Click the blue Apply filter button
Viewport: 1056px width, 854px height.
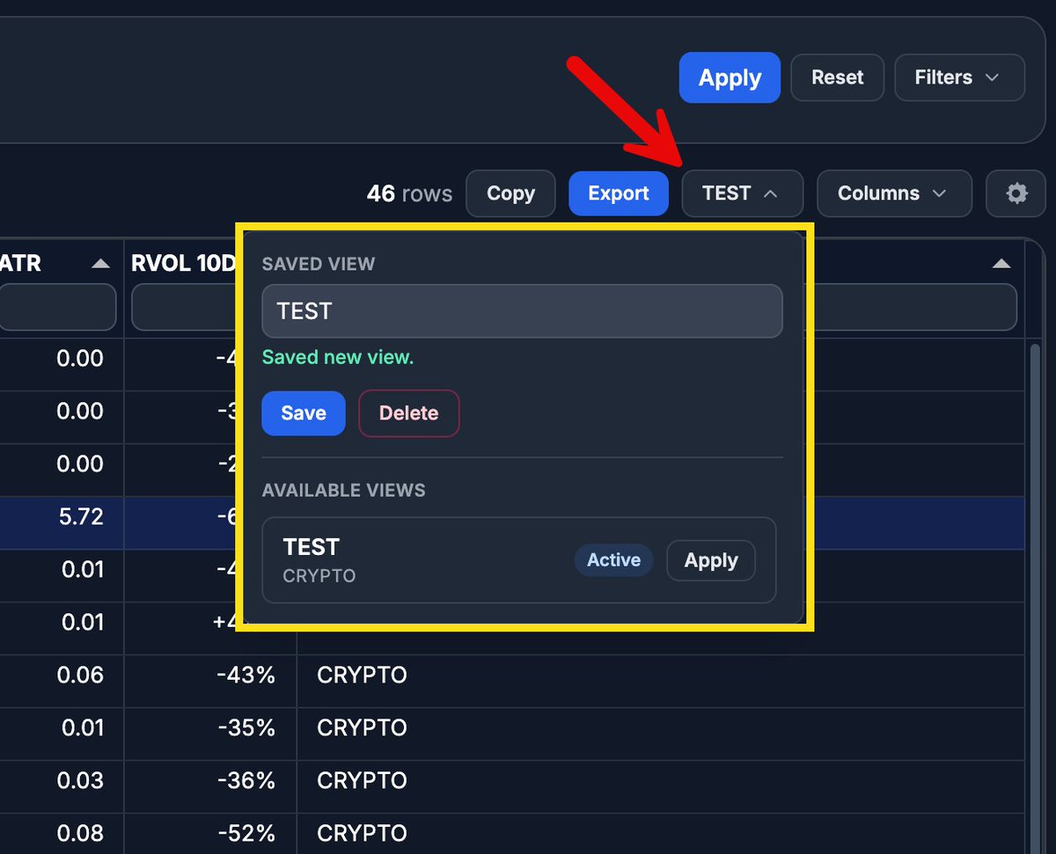click(x=730, y=77)
